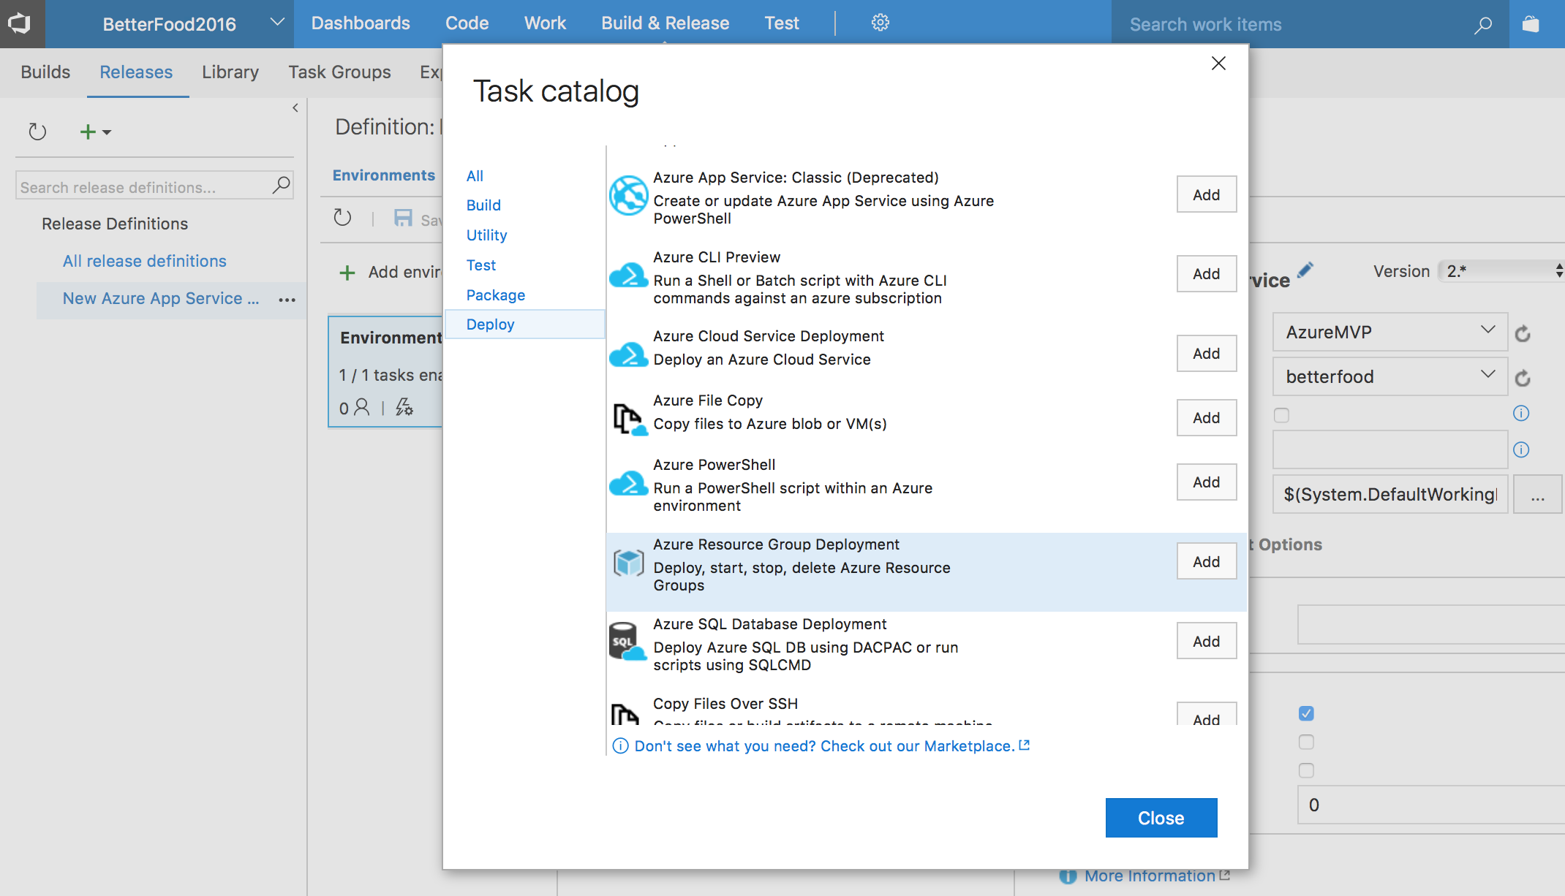Refresh the AzureMVP subscription list
Viewport: 1565px width, 896px height.
point(1523,334)
